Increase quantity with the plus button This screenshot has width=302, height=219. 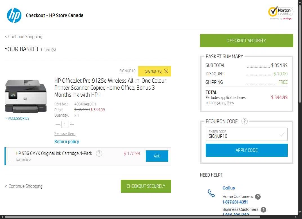[72, 125]
